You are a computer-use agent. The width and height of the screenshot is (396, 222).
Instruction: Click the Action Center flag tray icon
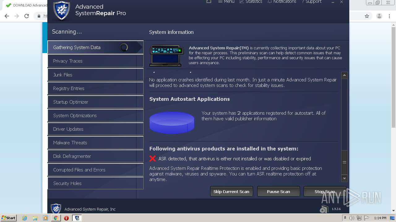pyautogui.click(x=367, y=218)
